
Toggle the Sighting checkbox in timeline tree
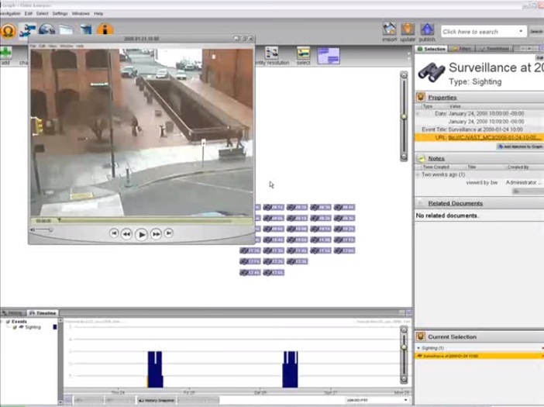(15, 327)
